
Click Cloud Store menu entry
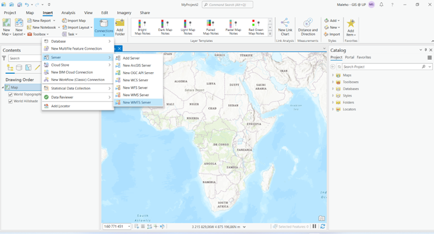click(x=78, y=65)
